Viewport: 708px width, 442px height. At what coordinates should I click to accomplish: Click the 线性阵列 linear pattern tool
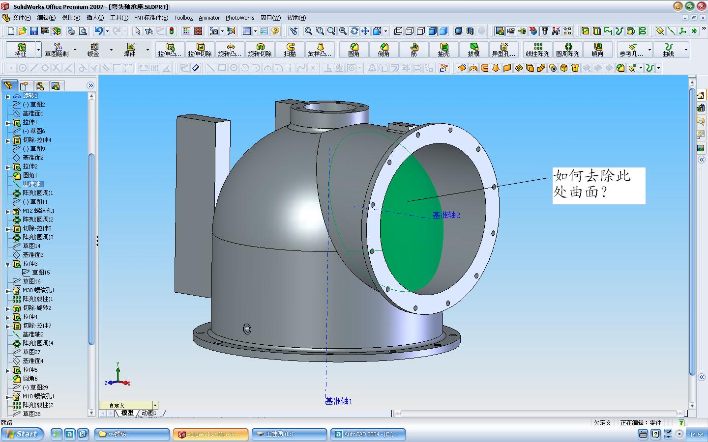[537, 50]
